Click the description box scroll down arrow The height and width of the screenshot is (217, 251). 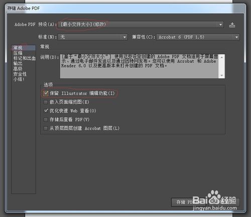222,76
